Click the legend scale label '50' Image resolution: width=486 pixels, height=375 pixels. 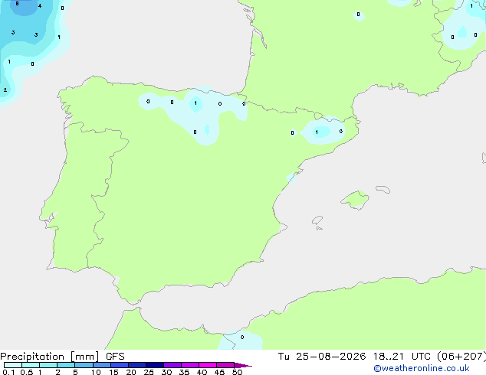point(237,372)
